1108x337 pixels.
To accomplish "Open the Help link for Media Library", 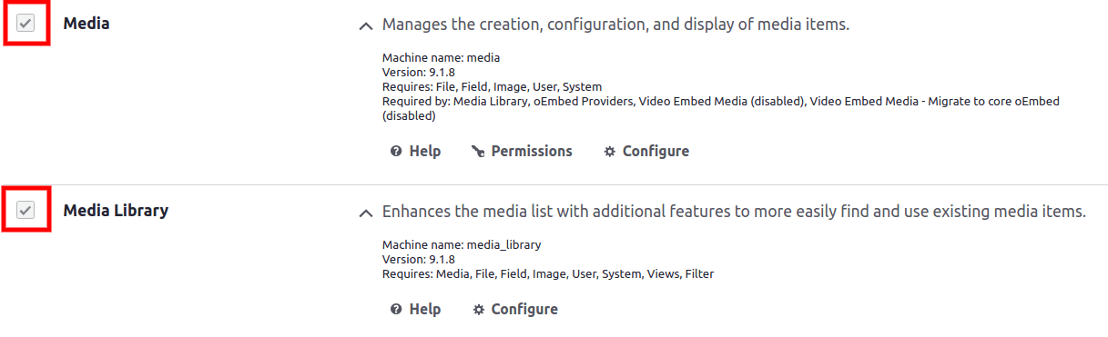I will 425,310.
